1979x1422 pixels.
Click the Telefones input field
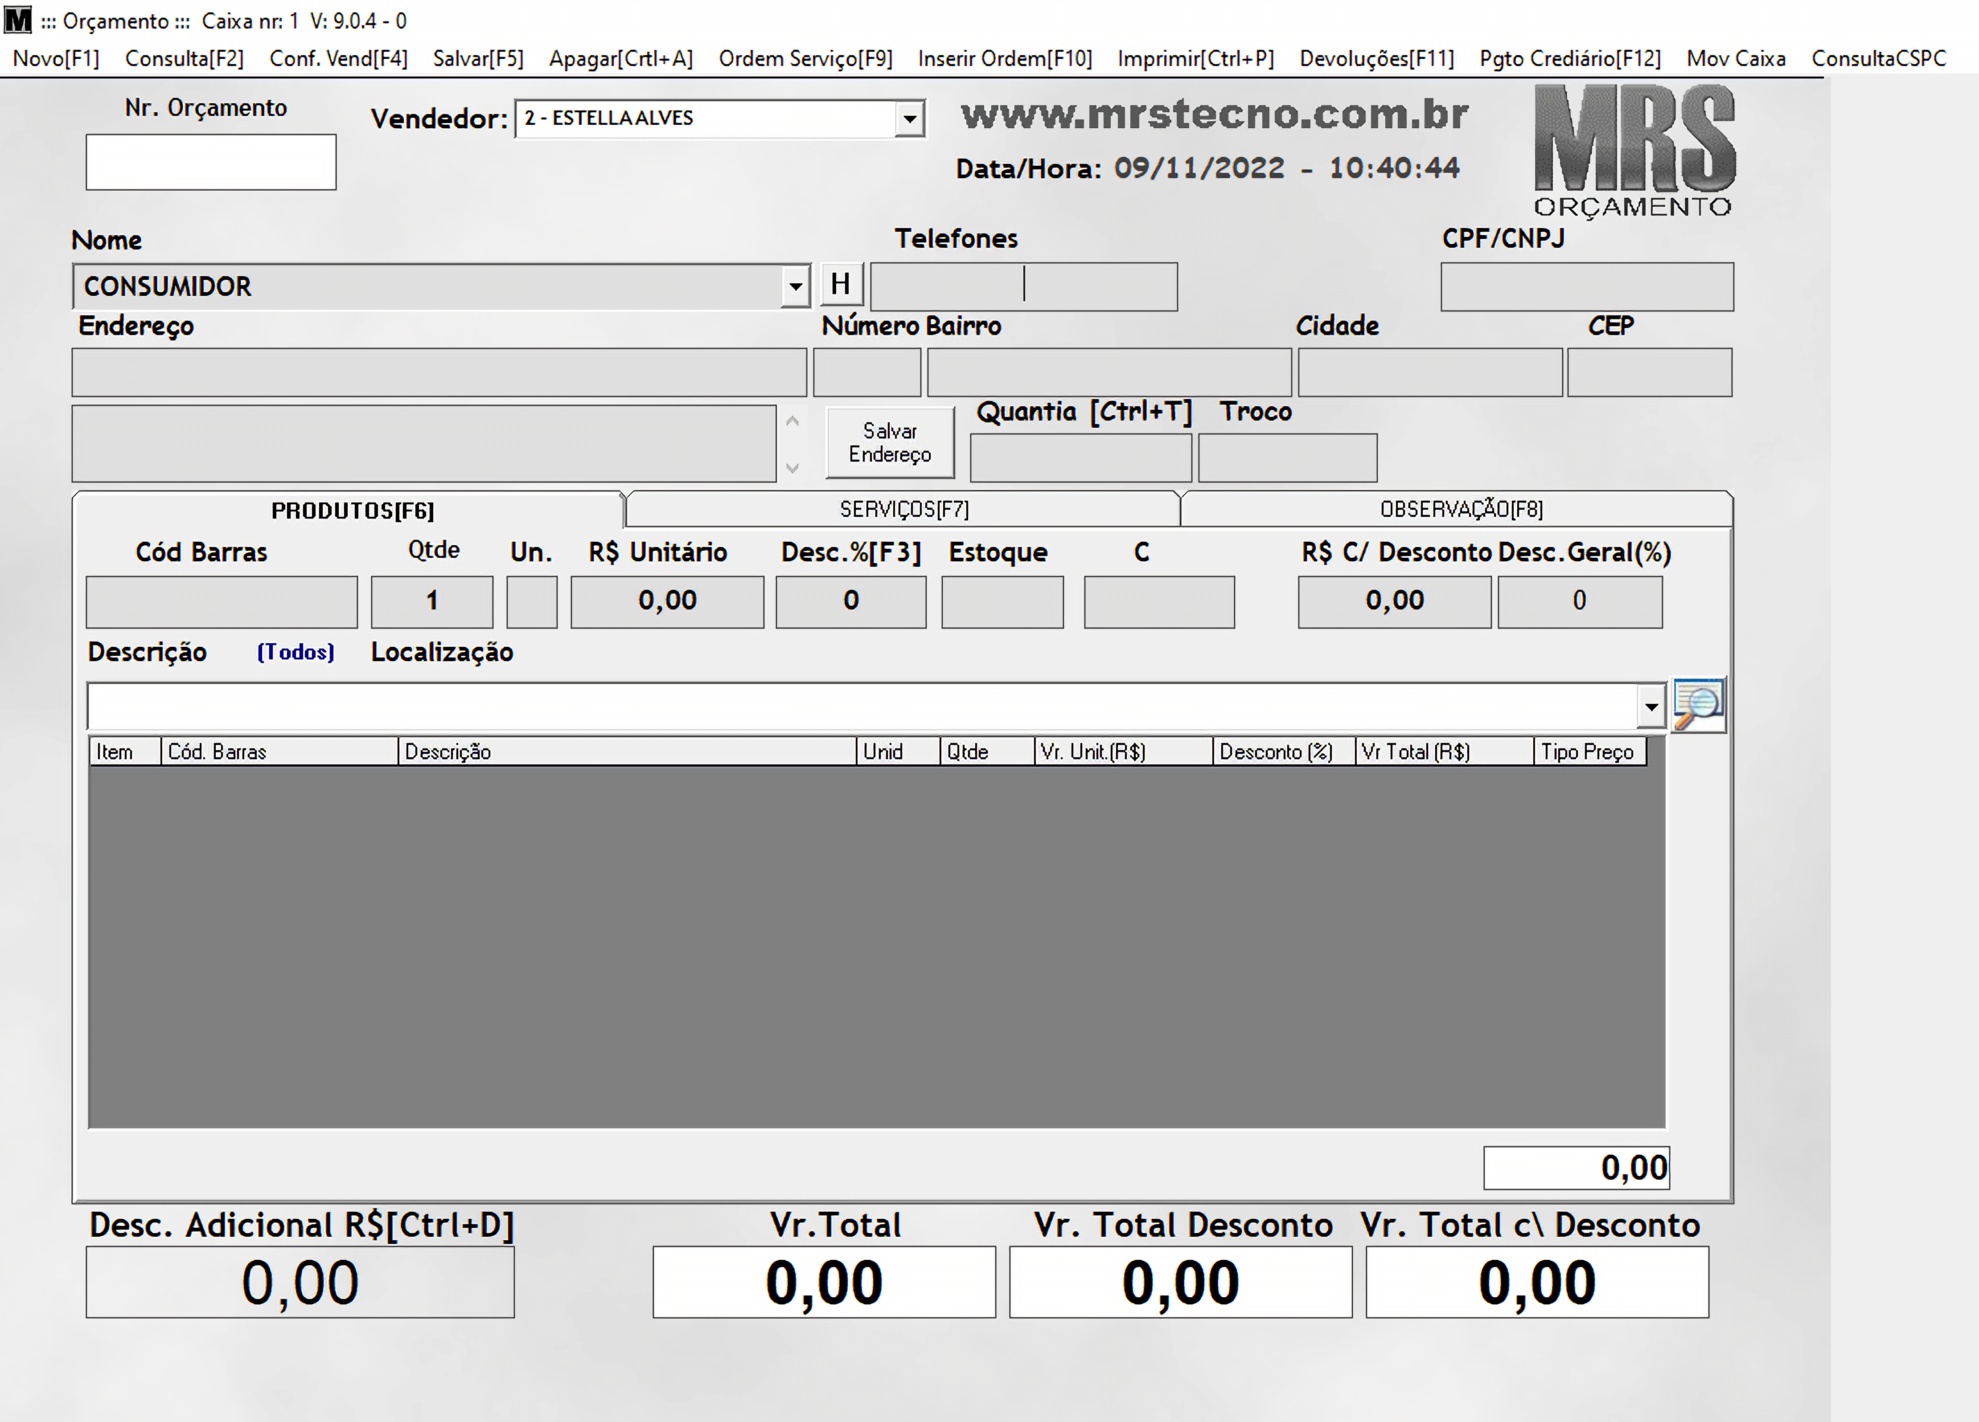point(1023,287)
